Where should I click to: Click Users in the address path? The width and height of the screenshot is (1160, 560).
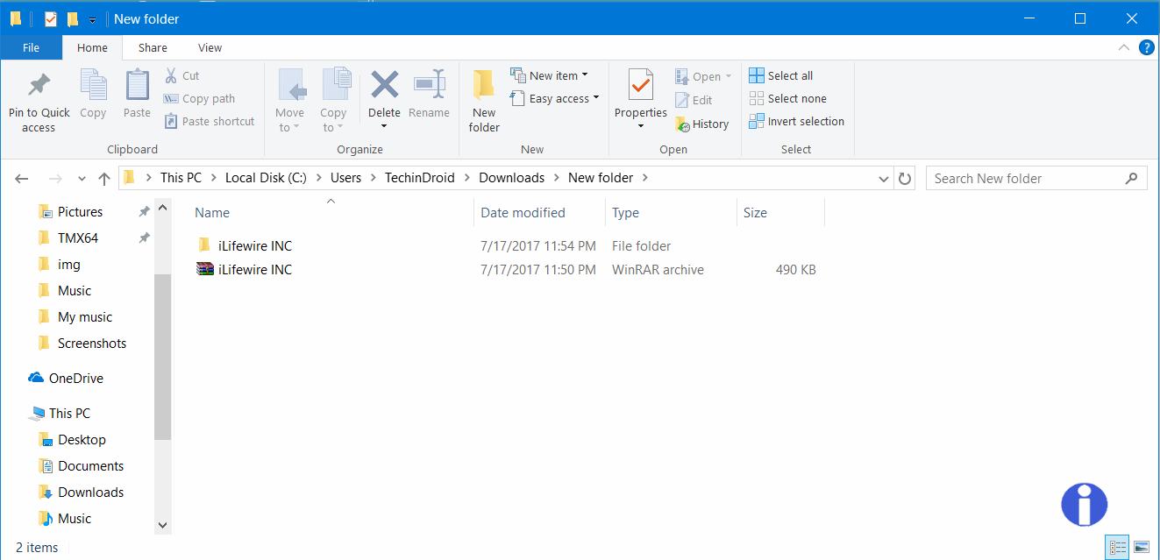[345, 177]
